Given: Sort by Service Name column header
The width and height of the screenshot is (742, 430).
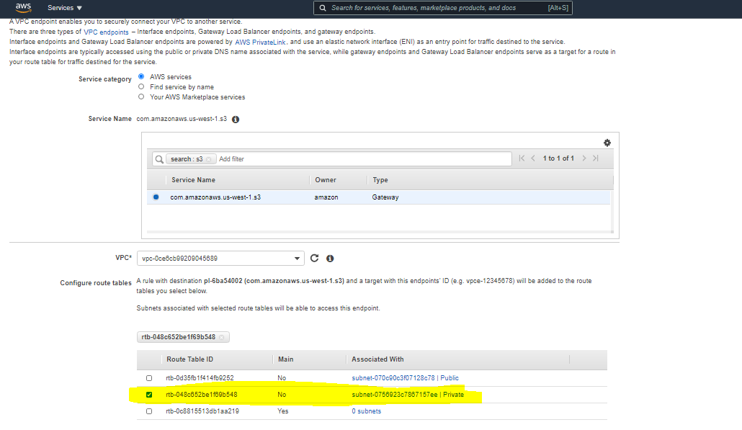Looking at the screenshot, I should [x=193, y=180].
